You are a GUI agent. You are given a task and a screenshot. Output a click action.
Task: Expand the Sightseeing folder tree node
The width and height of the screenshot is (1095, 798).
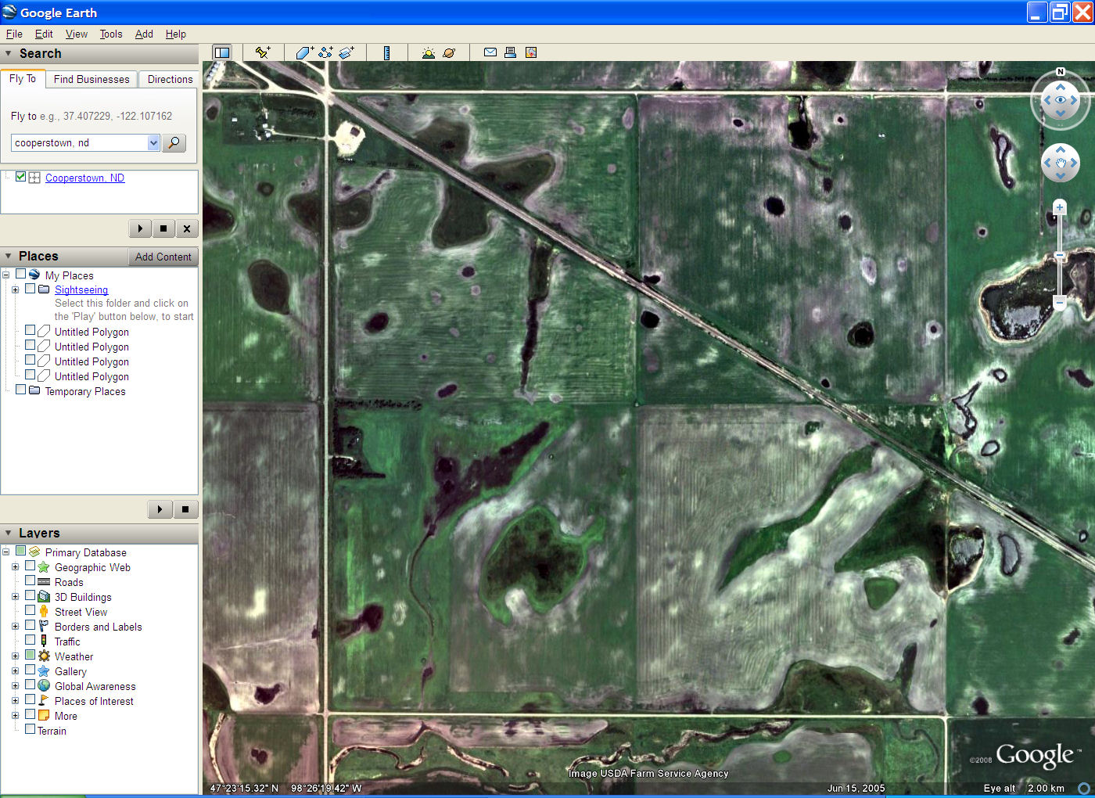click(15, 289)
